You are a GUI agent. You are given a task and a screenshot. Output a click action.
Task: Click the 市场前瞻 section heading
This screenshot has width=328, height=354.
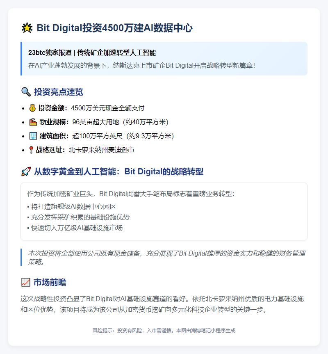50,283
